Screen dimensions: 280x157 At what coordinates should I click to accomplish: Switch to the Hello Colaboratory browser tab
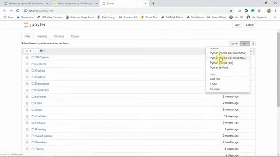coord(75,3)
